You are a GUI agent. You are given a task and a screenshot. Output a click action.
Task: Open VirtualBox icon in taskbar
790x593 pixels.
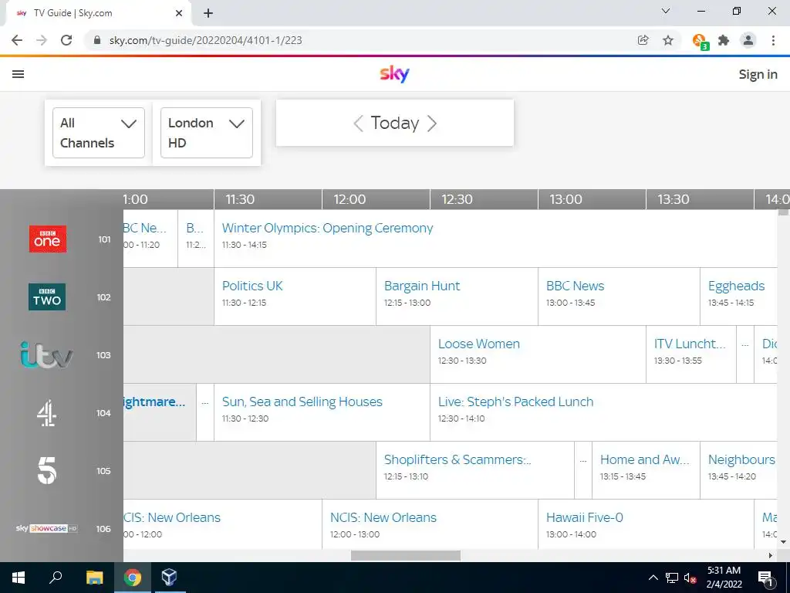coord(169,578)
